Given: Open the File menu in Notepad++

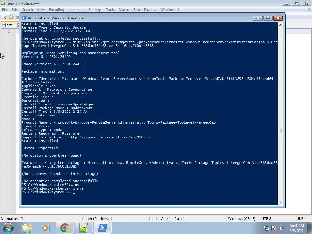Looking at the screenshot, I should (x=5, y=10).
